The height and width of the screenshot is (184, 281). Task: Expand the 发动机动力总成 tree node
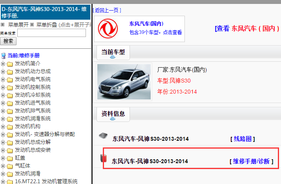3,72
